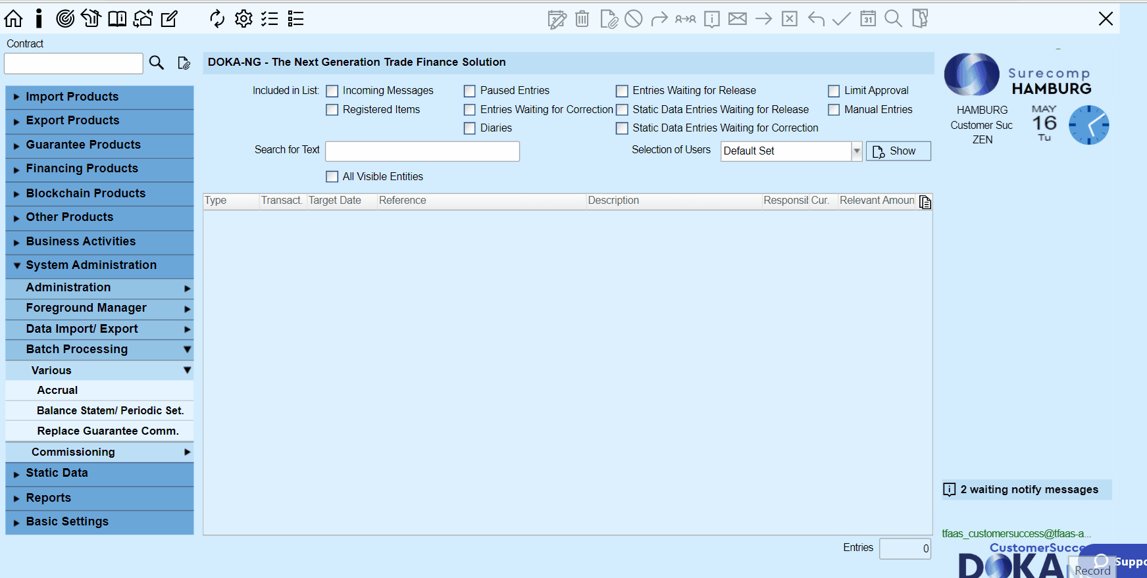Click the checklist icon
Image resolution: width=1147 pixels, height=578 pixels.
[x=269, y=18]
